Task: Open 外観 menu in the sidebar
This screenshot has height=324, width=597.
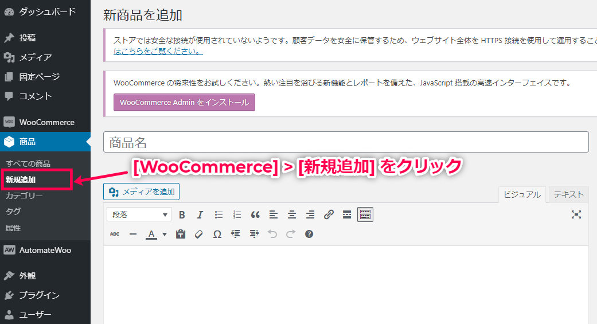Action: tap(45, 276)
